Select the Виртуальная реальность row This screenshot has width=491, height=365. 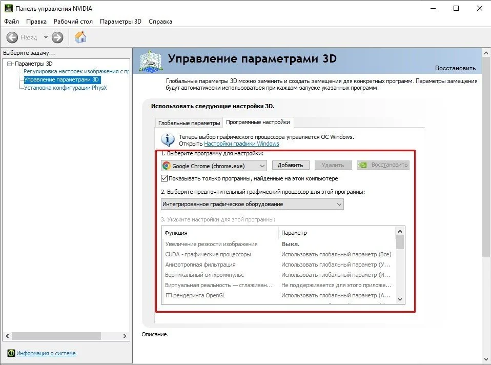[278, 285]
